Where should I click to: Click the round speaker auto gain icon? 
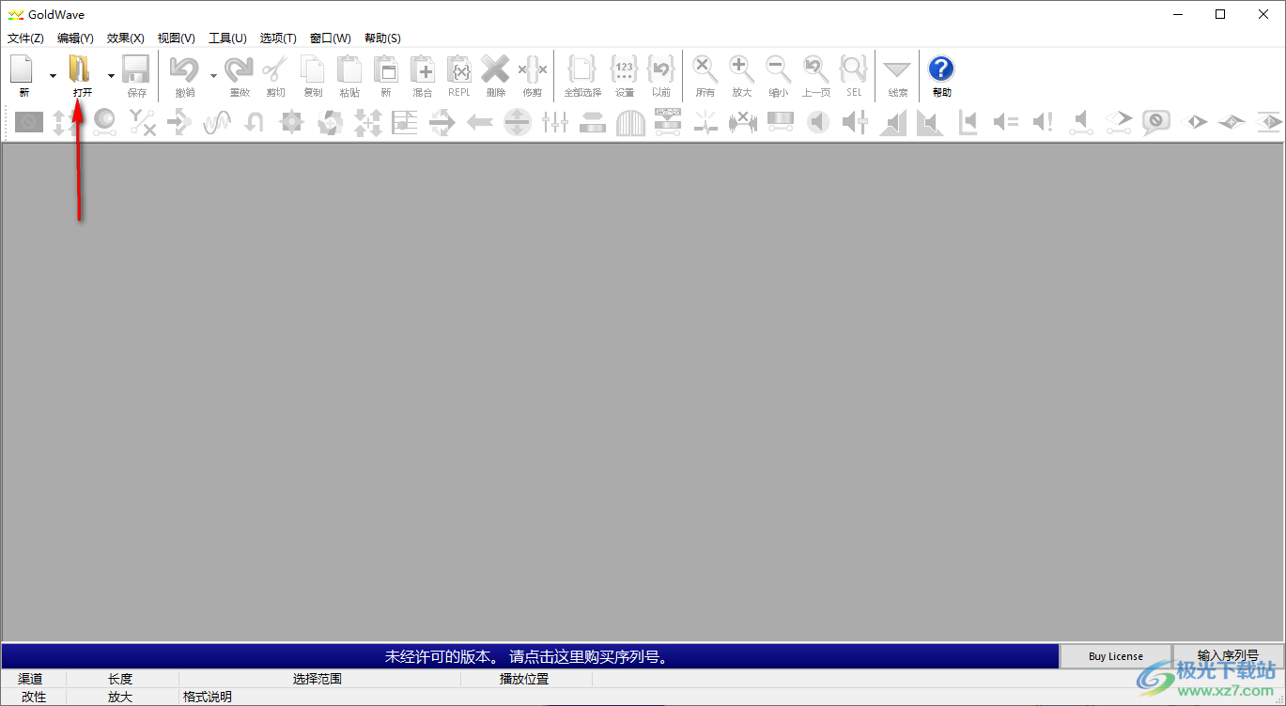click(818, 121)
